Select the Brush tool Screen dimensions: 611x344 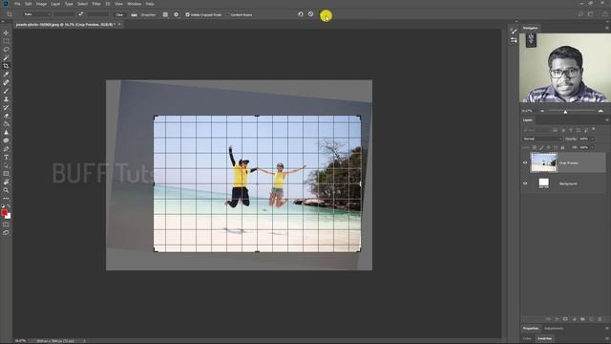[6, 91]
